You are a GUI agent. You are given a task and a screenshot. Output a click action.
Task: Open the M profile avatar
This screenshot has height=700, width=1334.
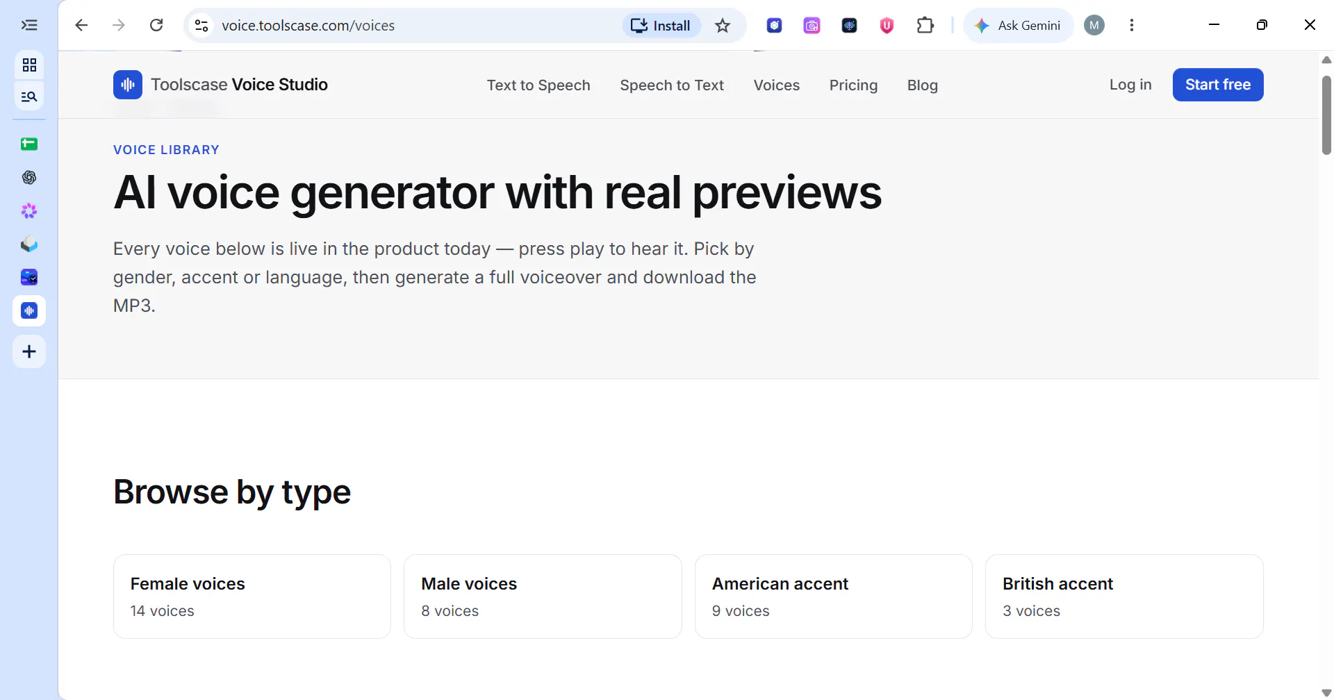tap(1094, 26)
